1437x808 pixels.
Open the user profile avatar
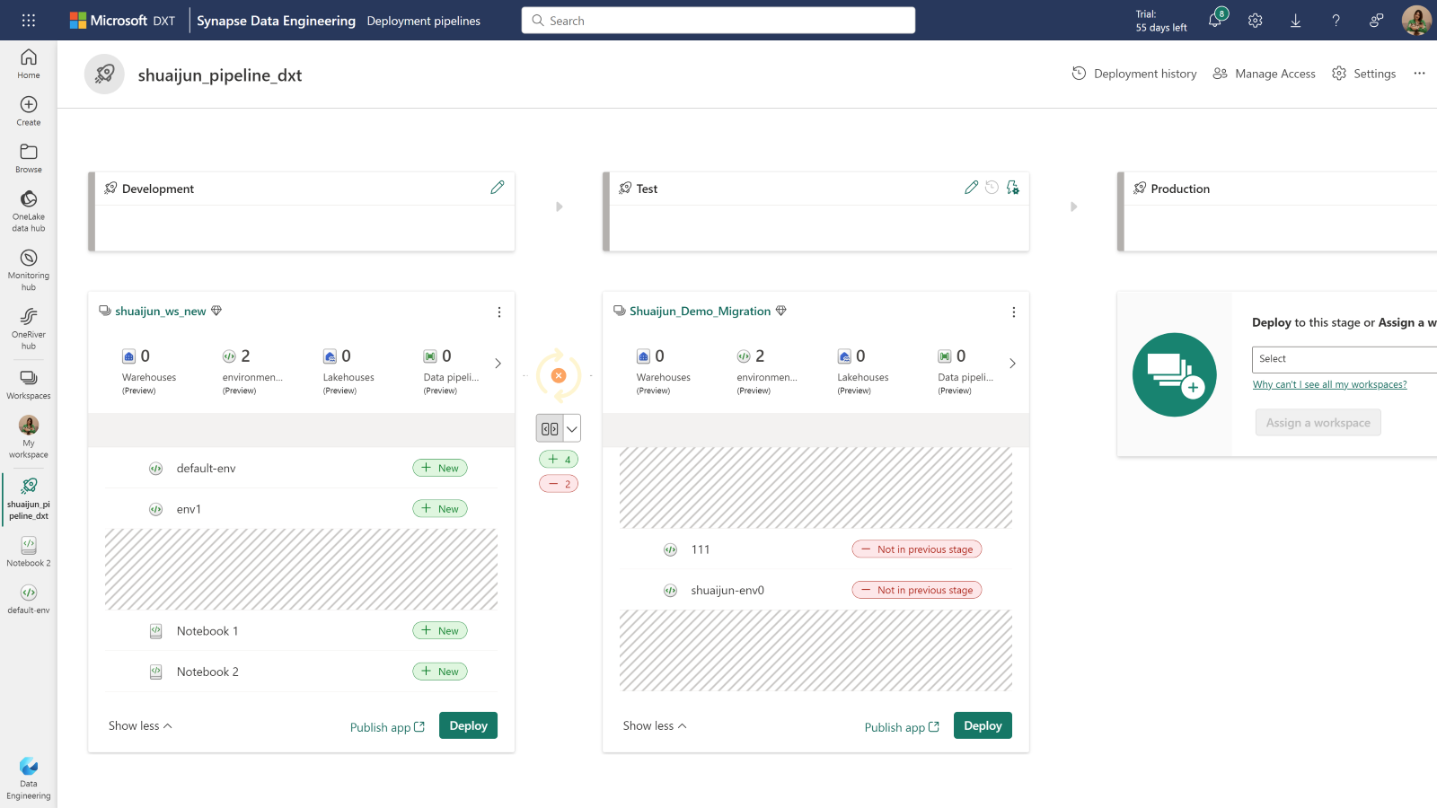click(x=1416, y=20)
